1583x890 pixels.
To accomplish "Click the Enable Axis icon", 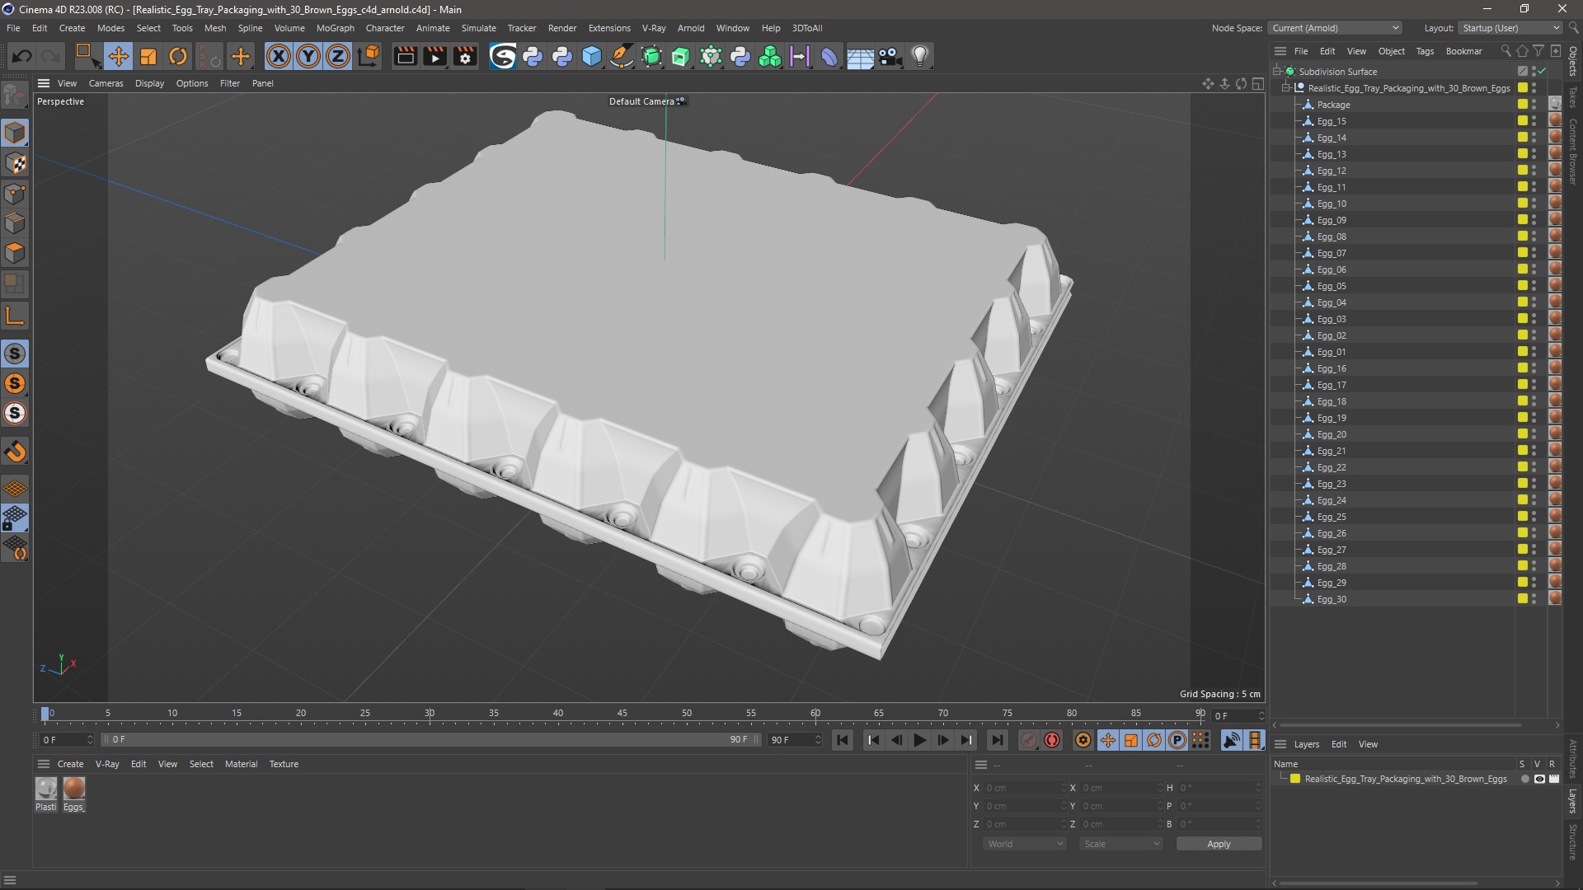I will pos(15,316).
